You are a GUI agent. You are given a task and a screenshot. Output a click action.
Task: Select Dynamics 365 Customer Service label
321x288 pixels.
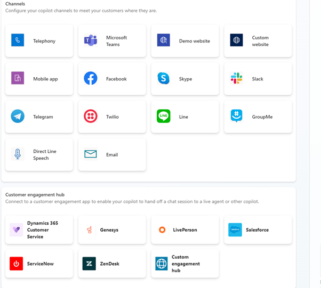point(43,230)
